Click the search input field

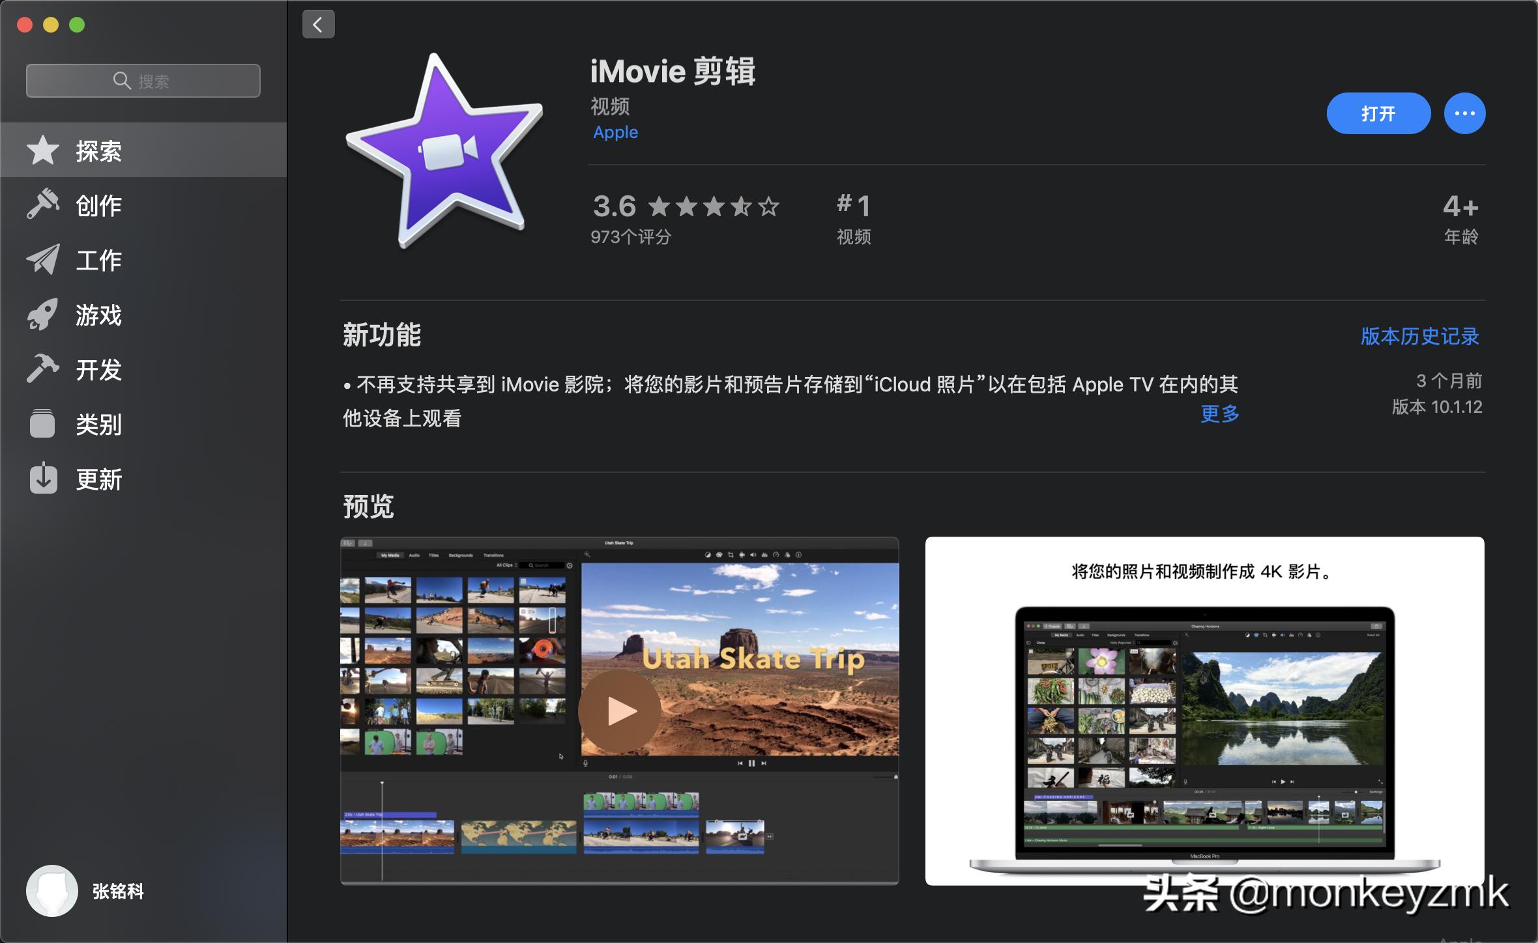143,80
